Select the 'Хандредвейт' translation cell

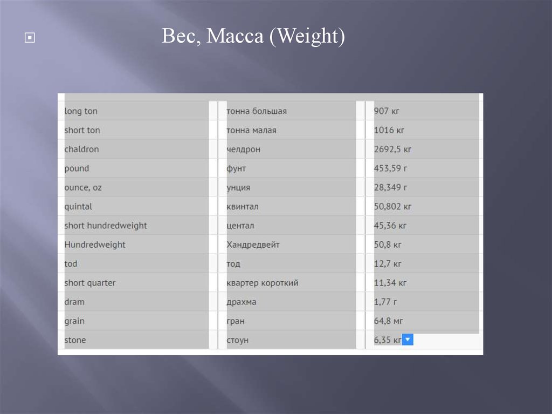point(253,245)
